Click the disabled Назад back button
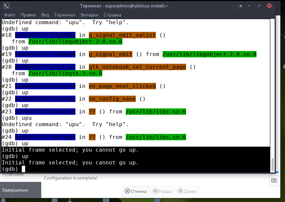 tap(162, 191)
